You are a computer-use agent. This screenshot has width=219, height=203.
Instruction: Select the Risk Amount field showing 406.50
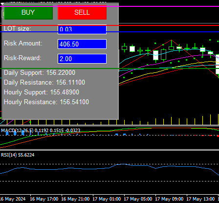(x=82, y=44)
